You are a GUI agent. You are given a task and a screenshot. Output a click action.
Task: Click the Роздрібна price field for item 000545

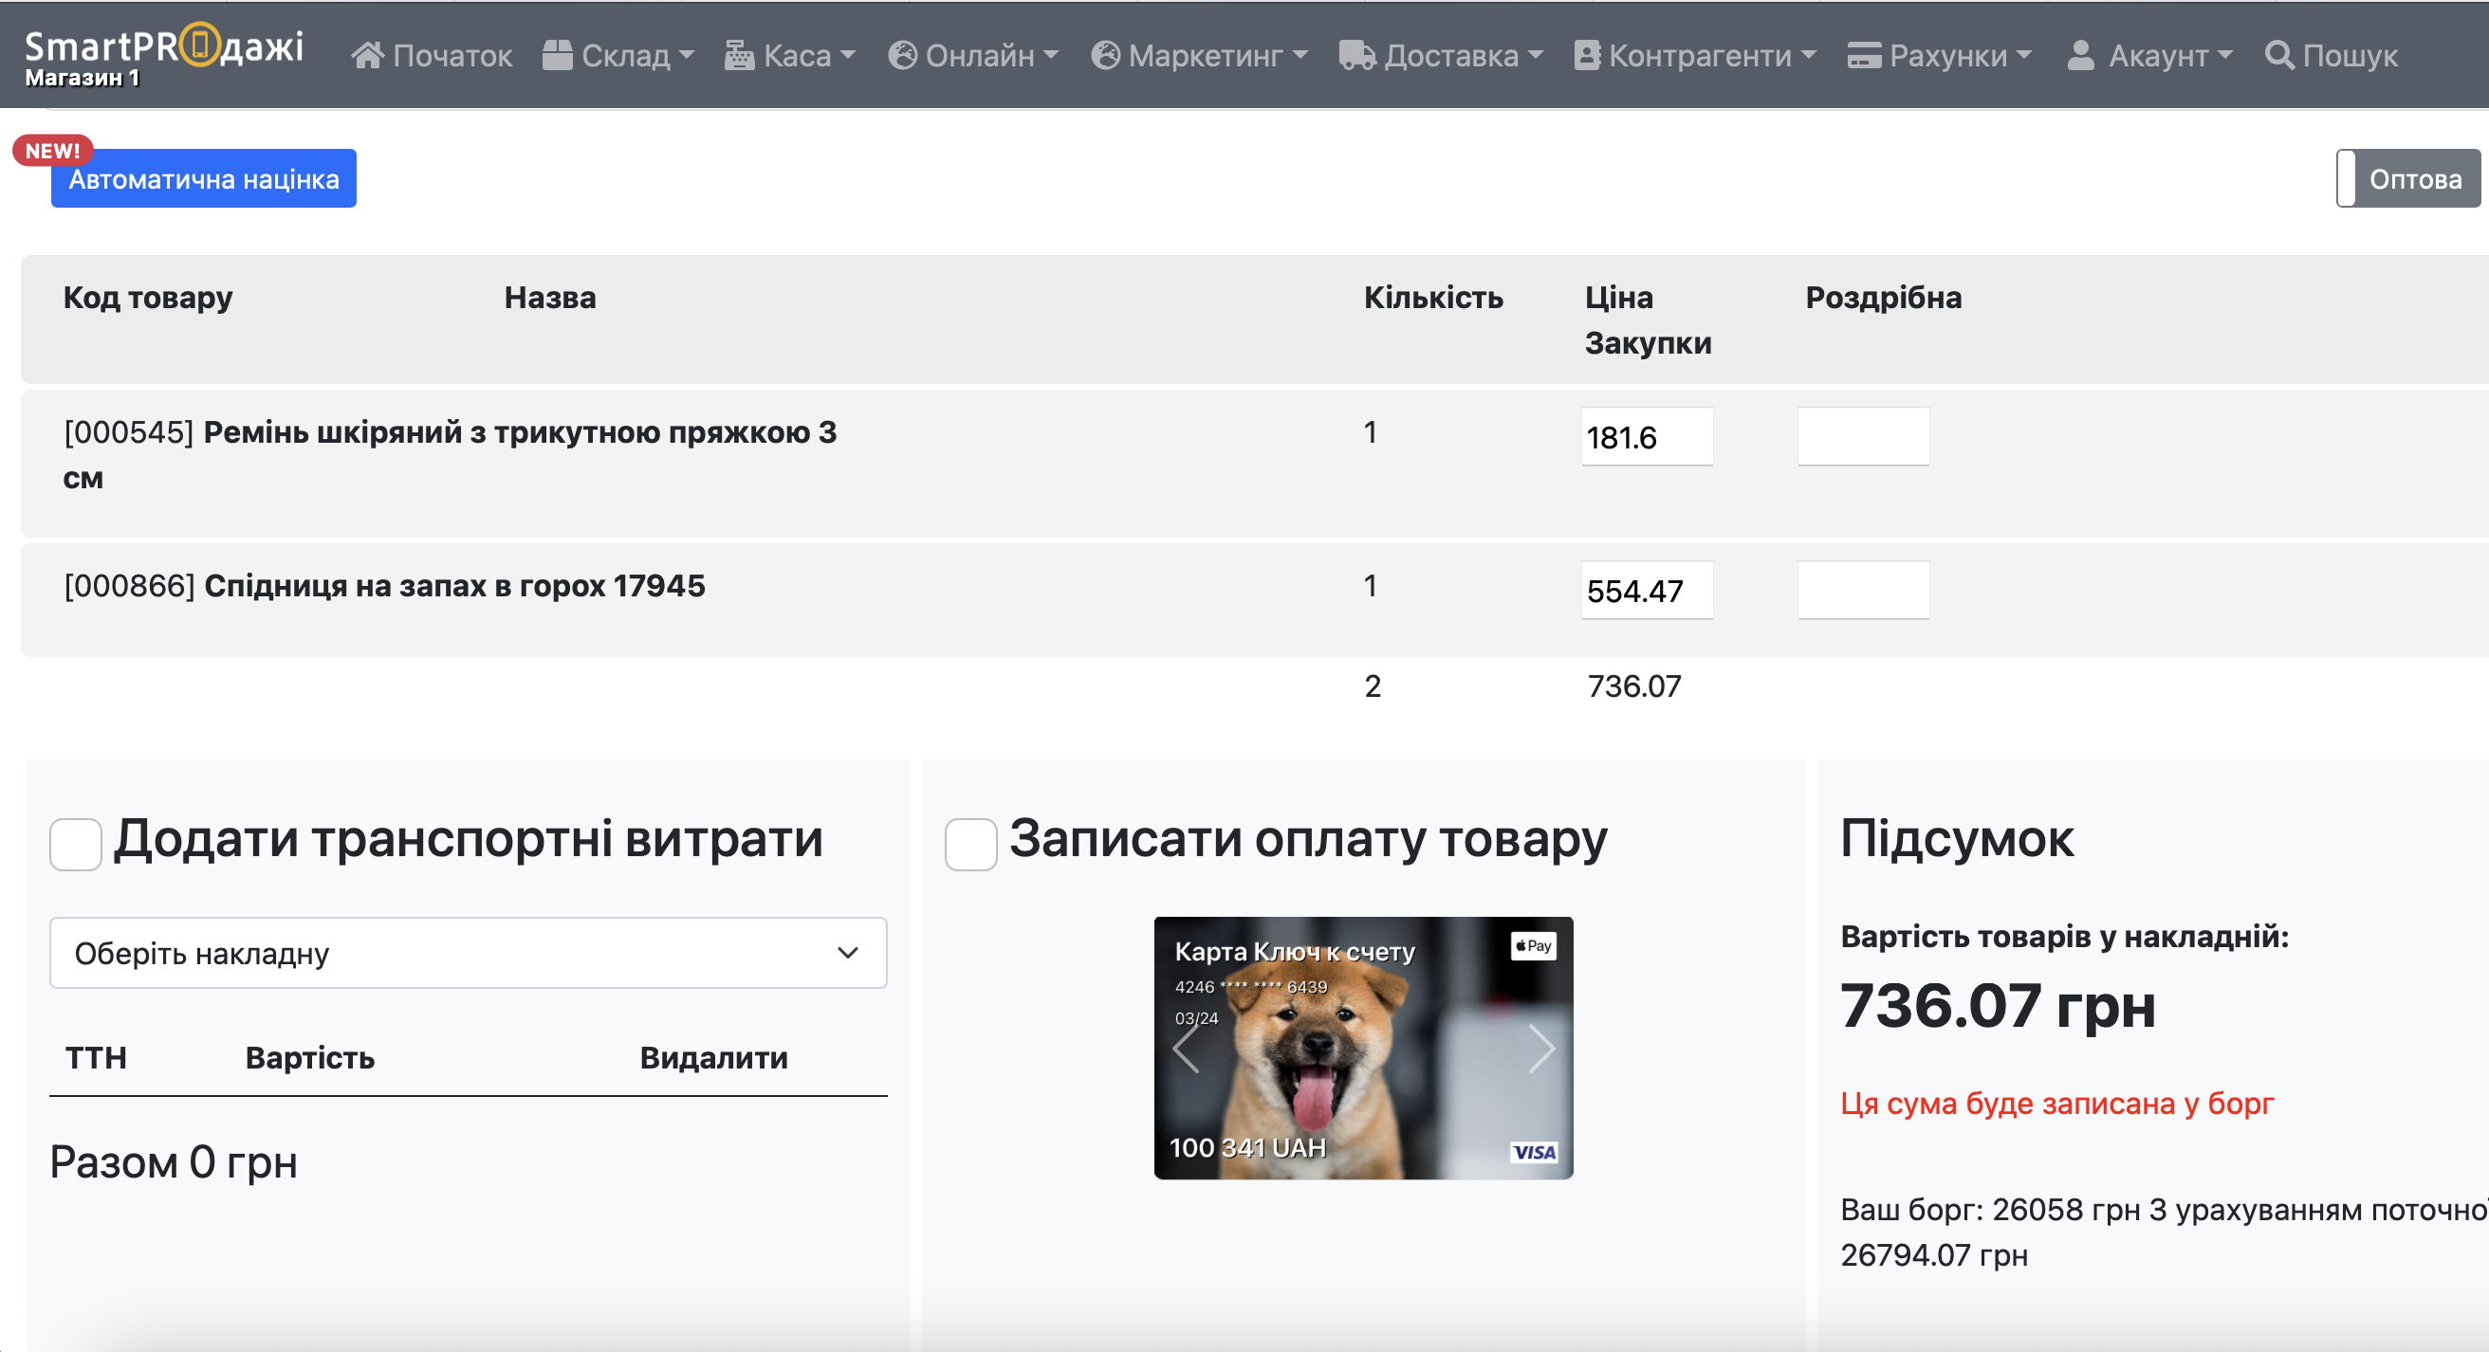[1863, 437]
